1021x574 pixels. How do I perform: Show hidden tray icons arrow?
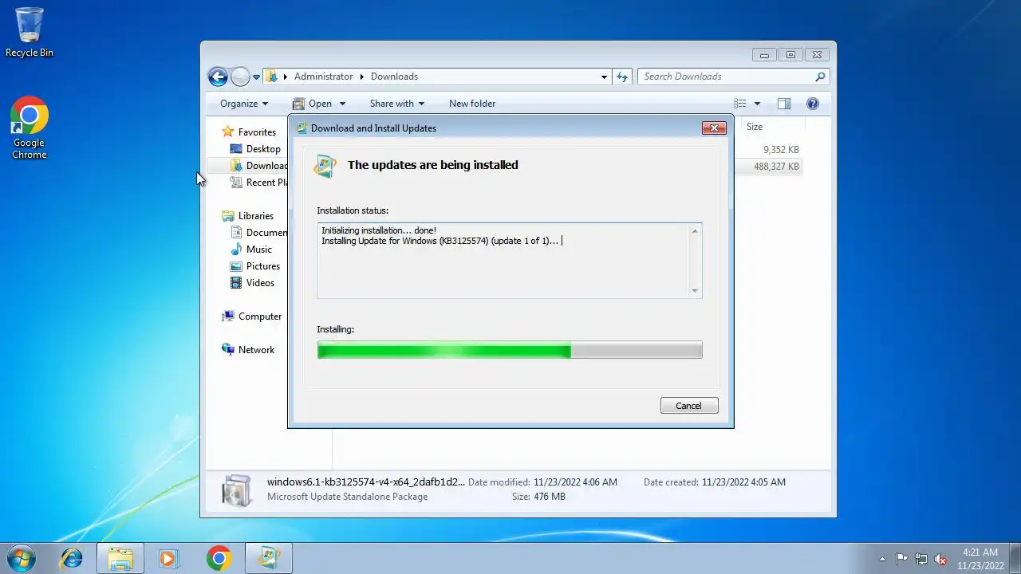tap(882, 559)
